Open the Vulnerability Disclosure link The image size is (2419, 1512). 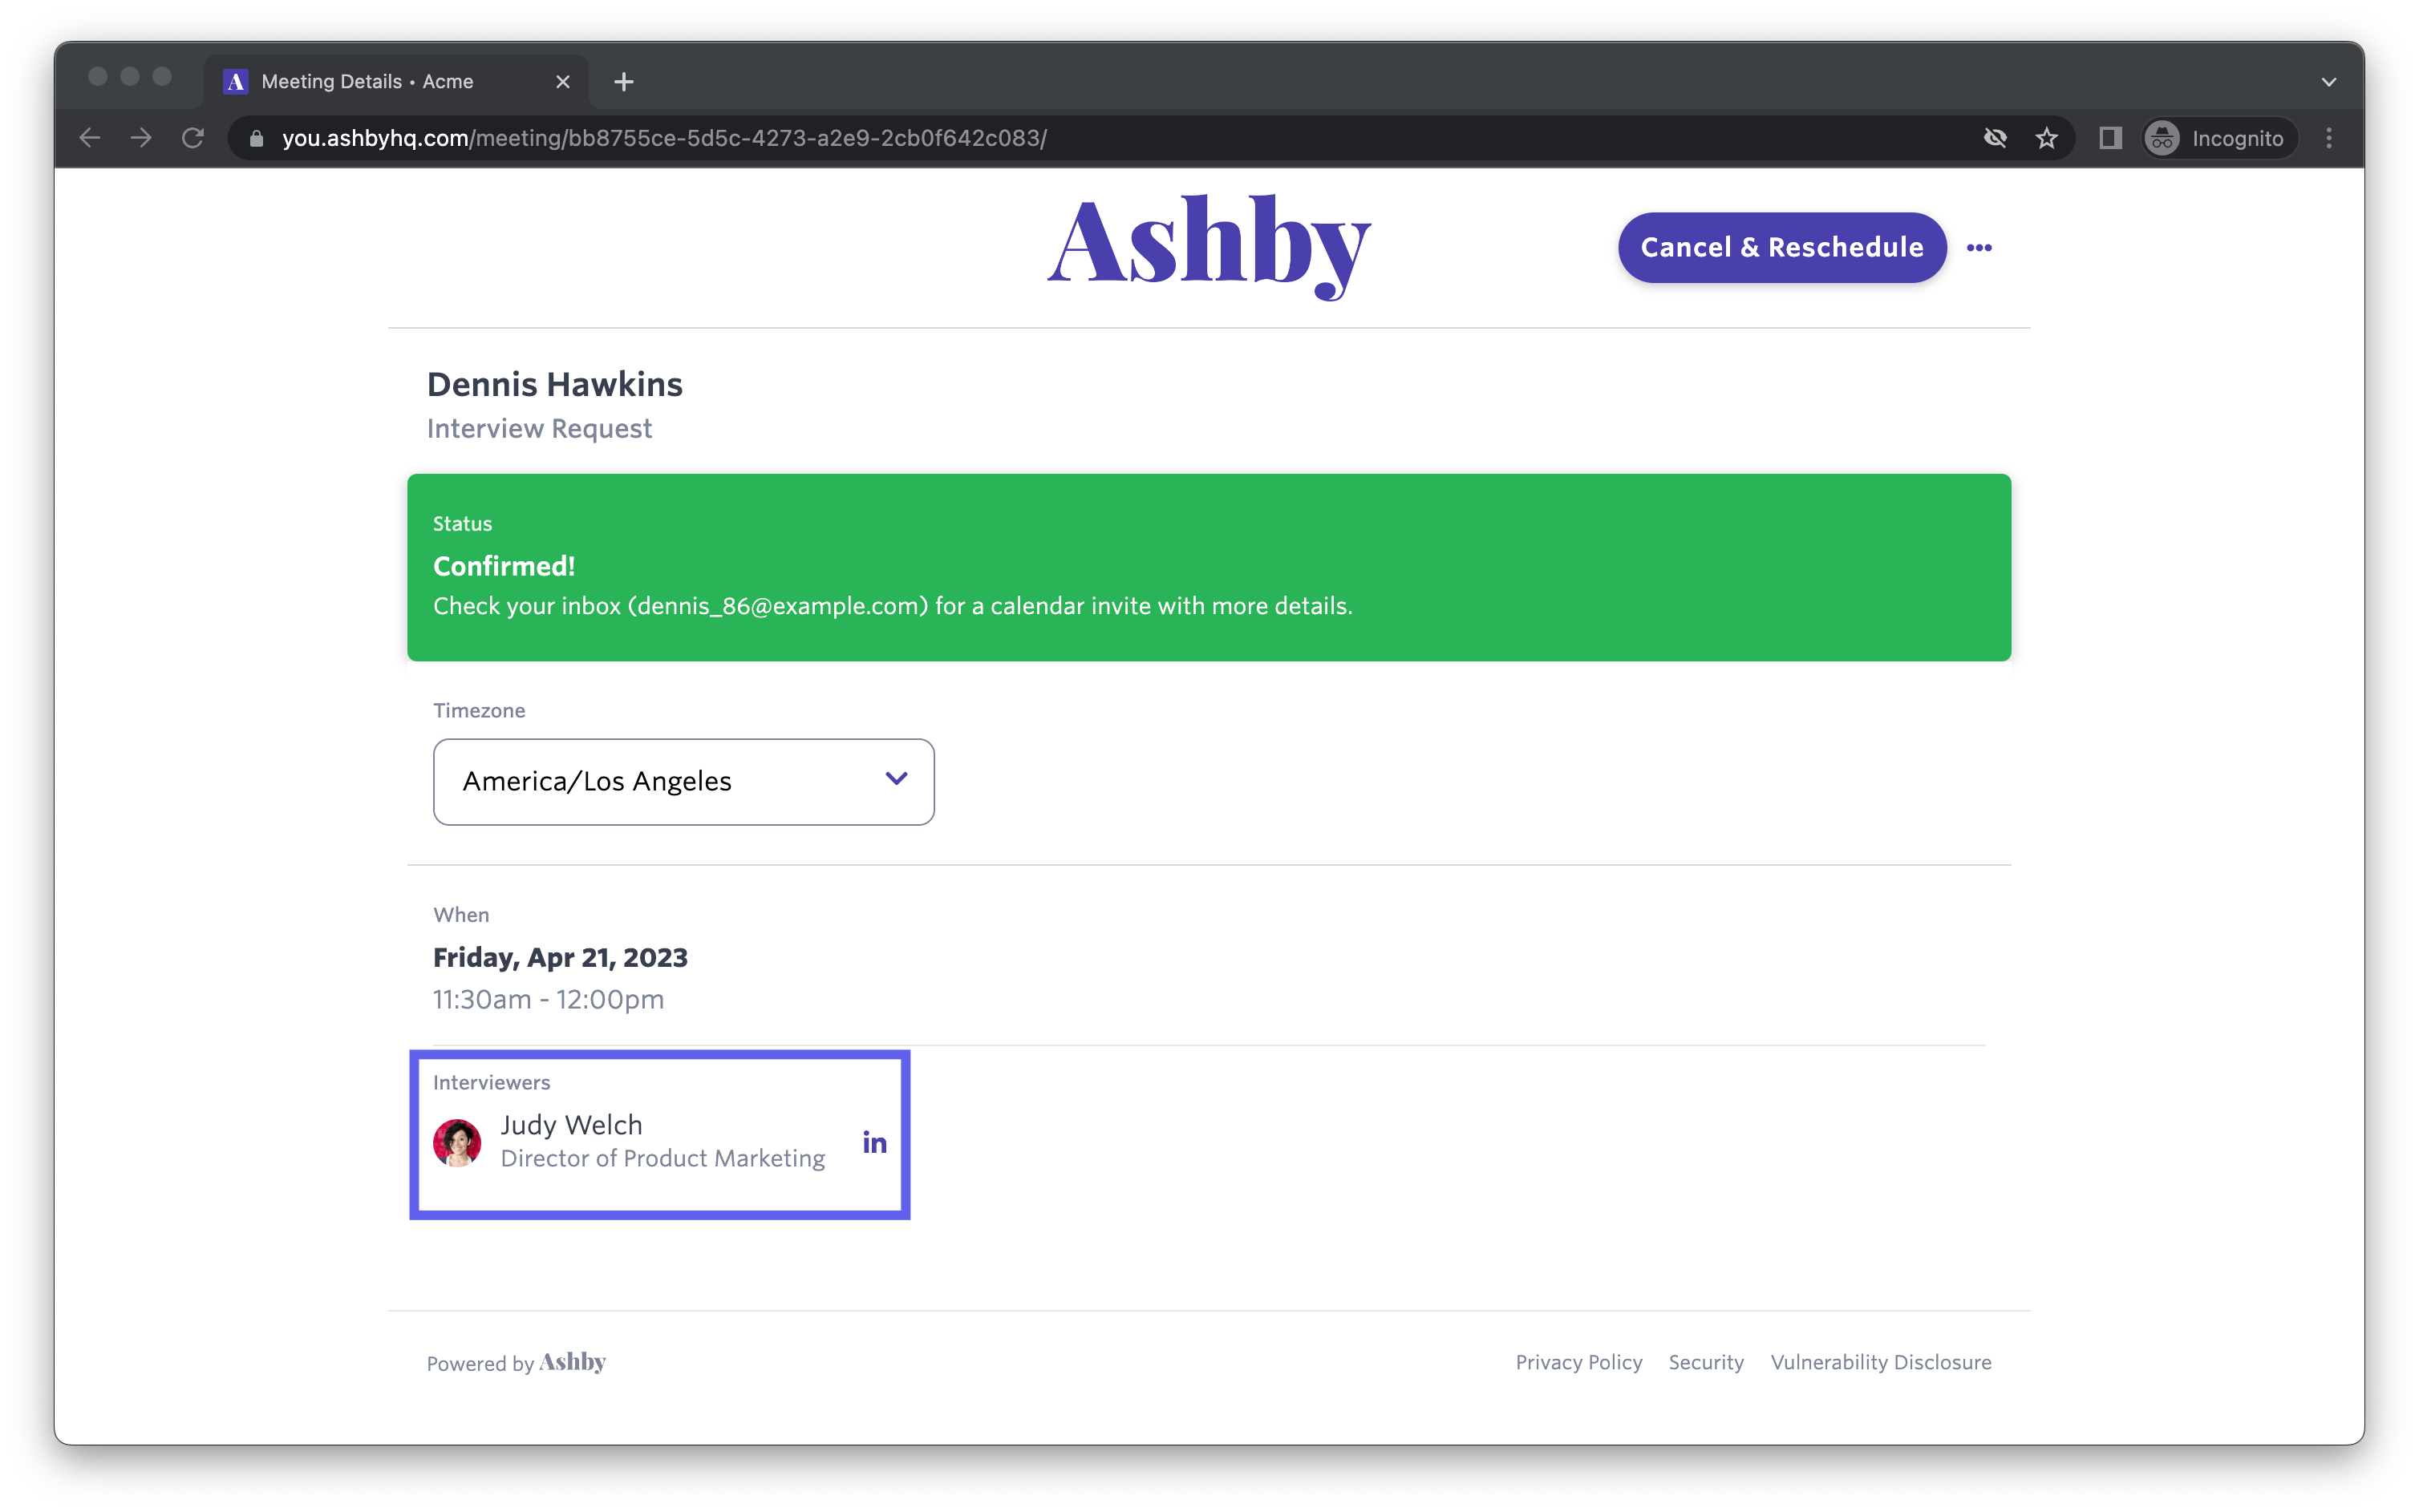(x=1881, y=1362)
